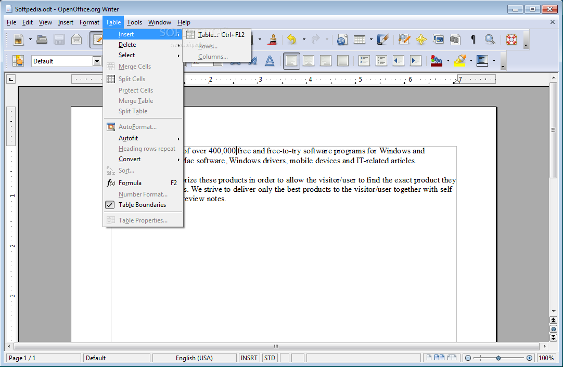Click the Open file icon
Screen dimensions: 563x367
tap(42, 40)
